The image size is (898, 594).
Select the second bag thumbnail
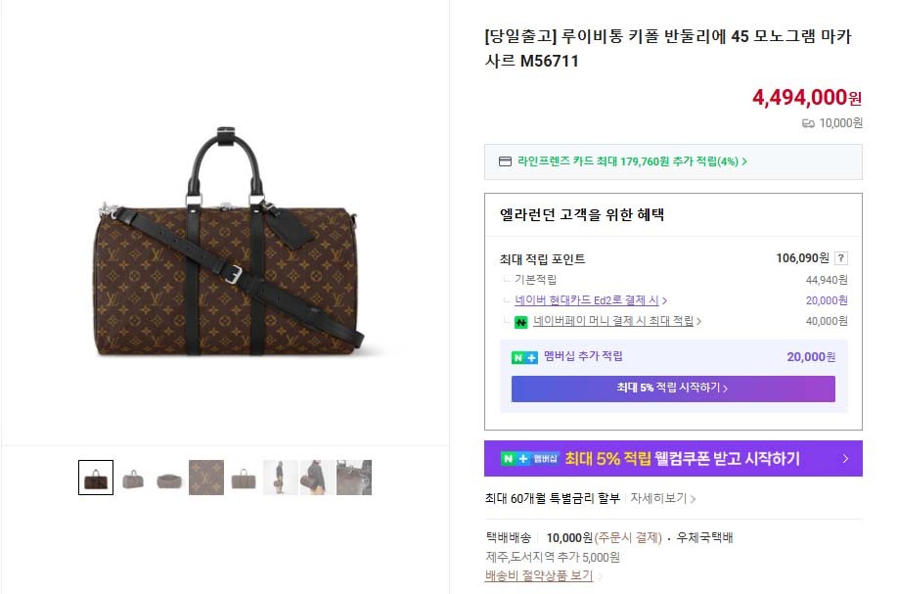133,478
